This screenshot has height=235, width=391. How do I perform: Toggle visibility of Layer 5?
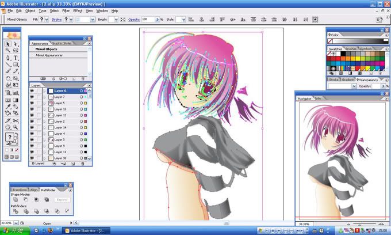pyautogui.click(x=32, y=103)
